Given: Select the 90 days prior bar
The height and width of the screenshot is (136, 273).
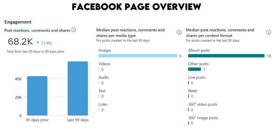Looking at the screenshot, I should click(37, 96).
